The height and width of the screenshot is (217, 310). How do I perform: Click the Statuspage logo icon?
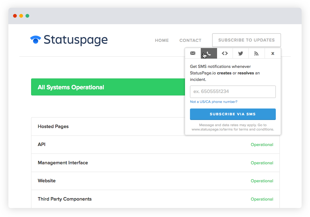tap(35, 40)
